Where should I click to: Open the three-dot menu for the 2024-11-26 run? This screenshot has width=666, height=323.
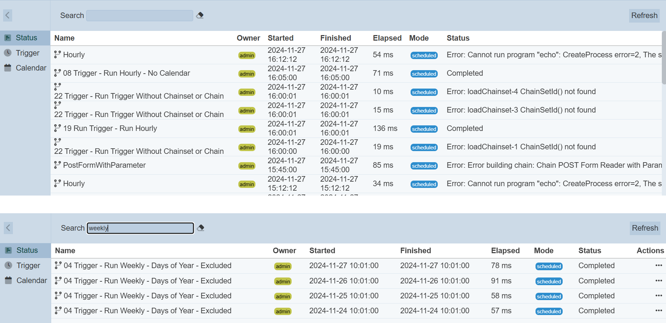pyautogui.click(x=658, y=281)
